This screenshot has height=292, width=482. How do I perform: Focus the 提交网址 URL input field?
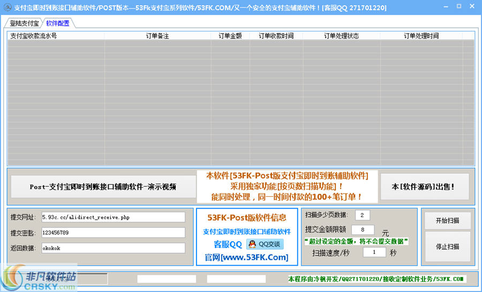coord(114,217)
